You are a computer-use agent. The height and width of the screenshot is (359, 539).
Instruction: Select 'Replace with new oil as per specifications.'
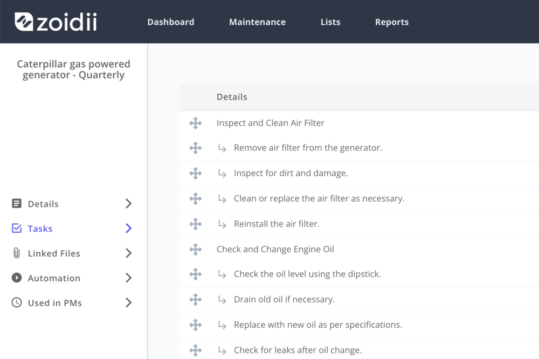[x=318, y=325]
